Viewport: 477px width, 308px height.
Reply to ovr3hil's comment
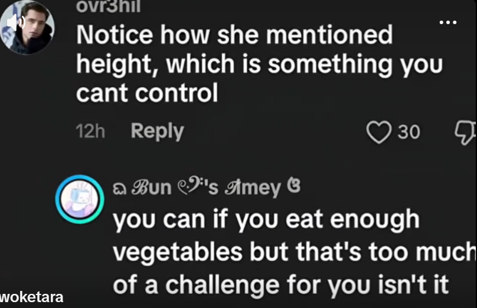point(157,131)
